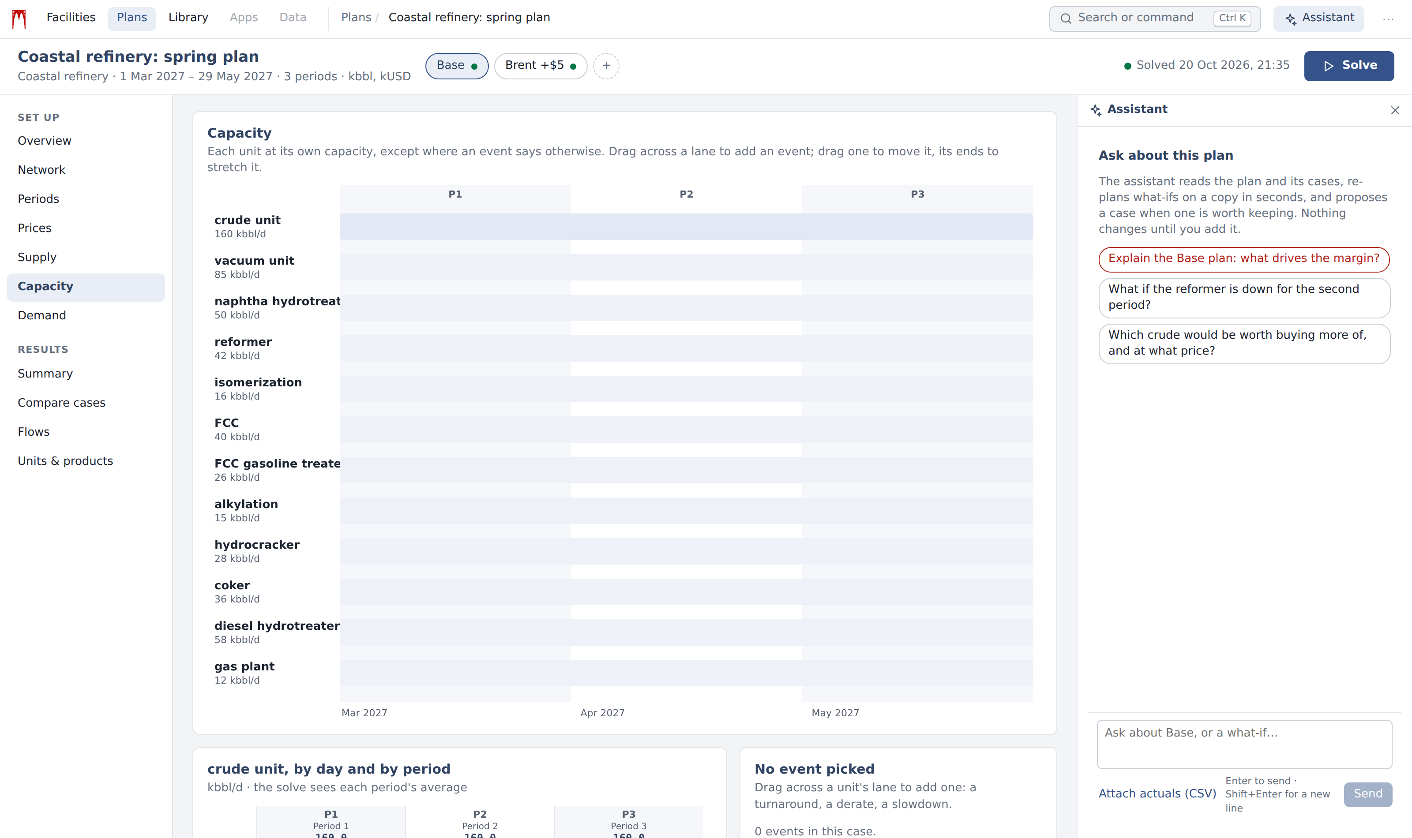Select the Base case pill
Viewport: 1412px width, 838px height.
[x=456, y=66]
